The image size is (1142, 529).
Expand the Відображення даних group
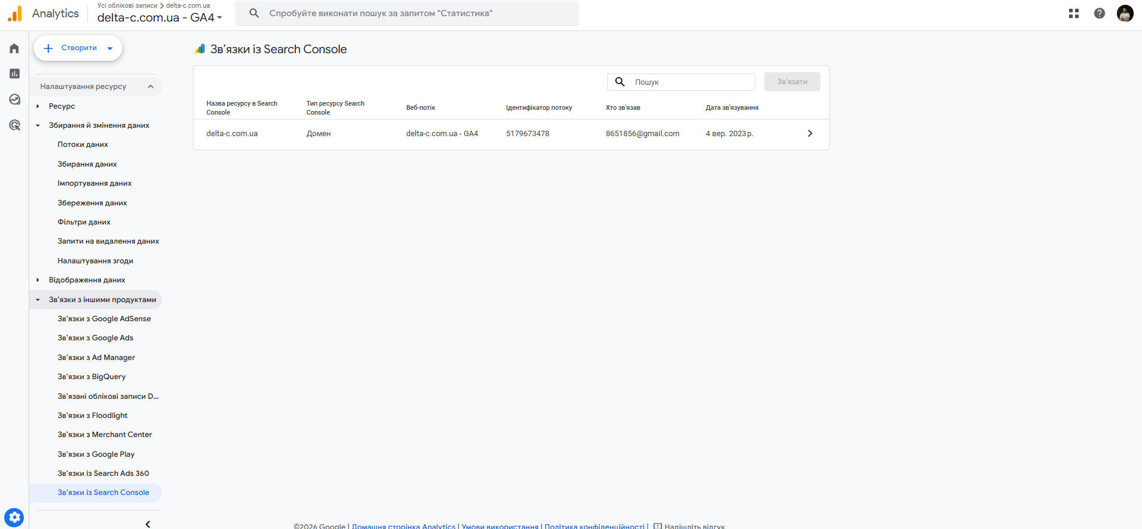[38, 280]
